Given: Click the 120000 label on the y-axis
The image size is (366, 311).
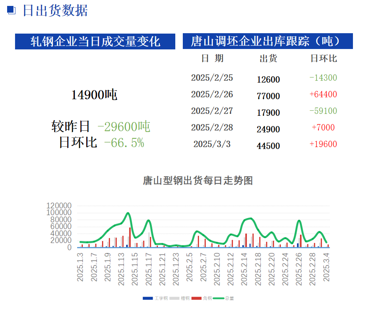Looking at the screenshot, I should click(x=59, y=206).
